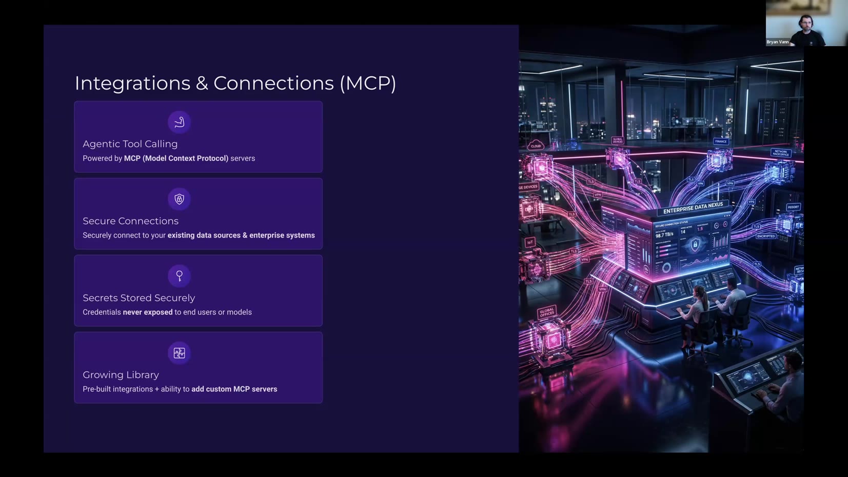Click the CLOUD icon in the network diagram

click(x=536, y=146)
